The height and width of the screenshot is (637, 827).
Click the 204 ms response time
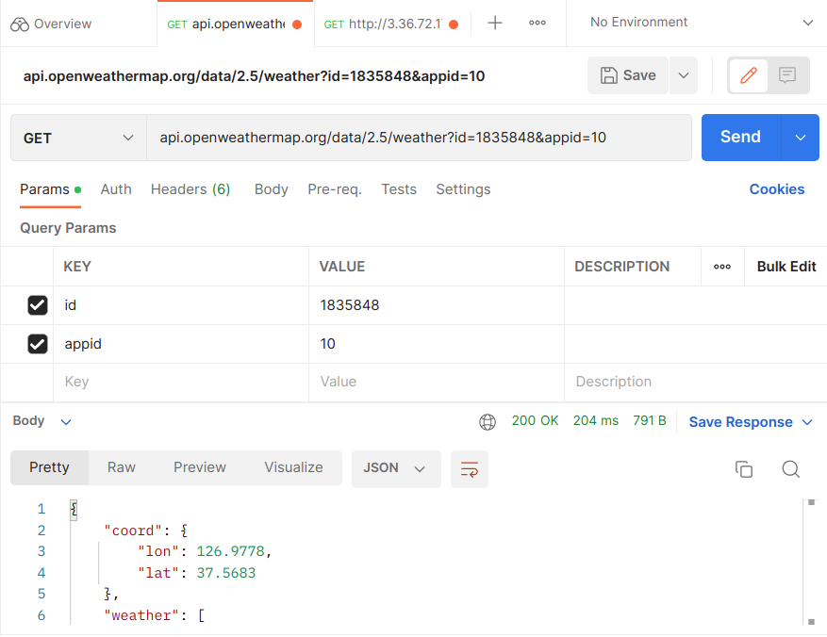pyautogui.click(x=595, y=421)
